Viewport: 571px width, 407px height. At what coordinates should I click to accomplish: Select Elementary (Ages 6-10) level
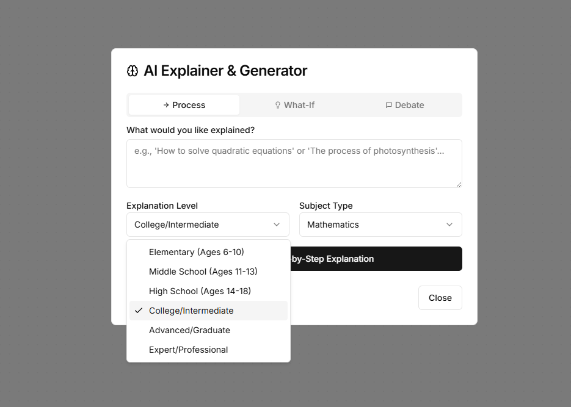(196, 252)
